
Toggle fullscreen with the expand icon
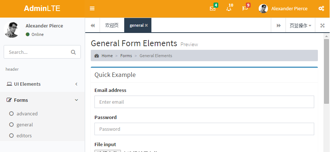click(322, 25)
